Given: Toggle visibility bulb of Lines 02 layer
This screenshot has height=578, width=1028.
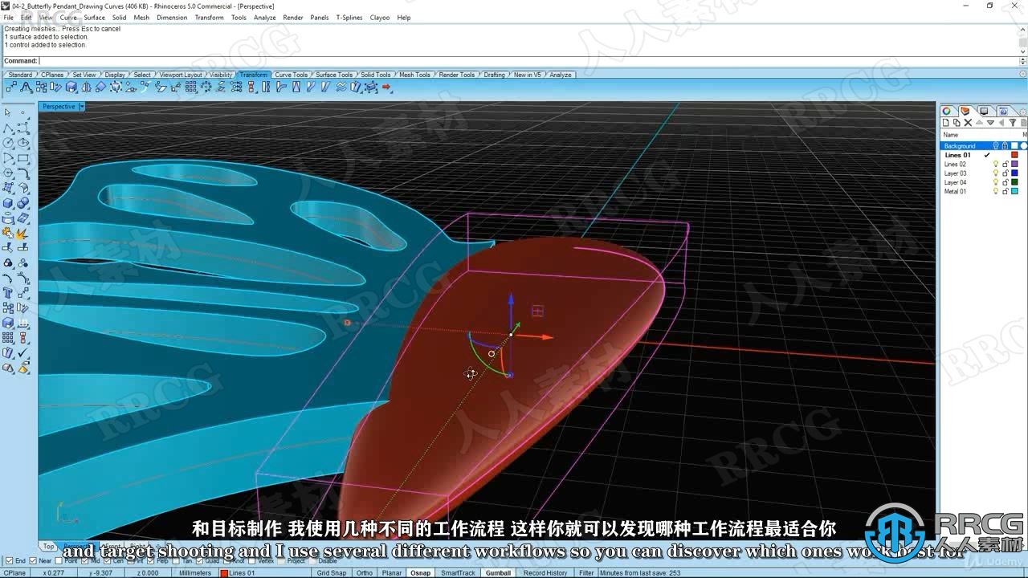Looking at the screenshot, I should coord(996,164).
